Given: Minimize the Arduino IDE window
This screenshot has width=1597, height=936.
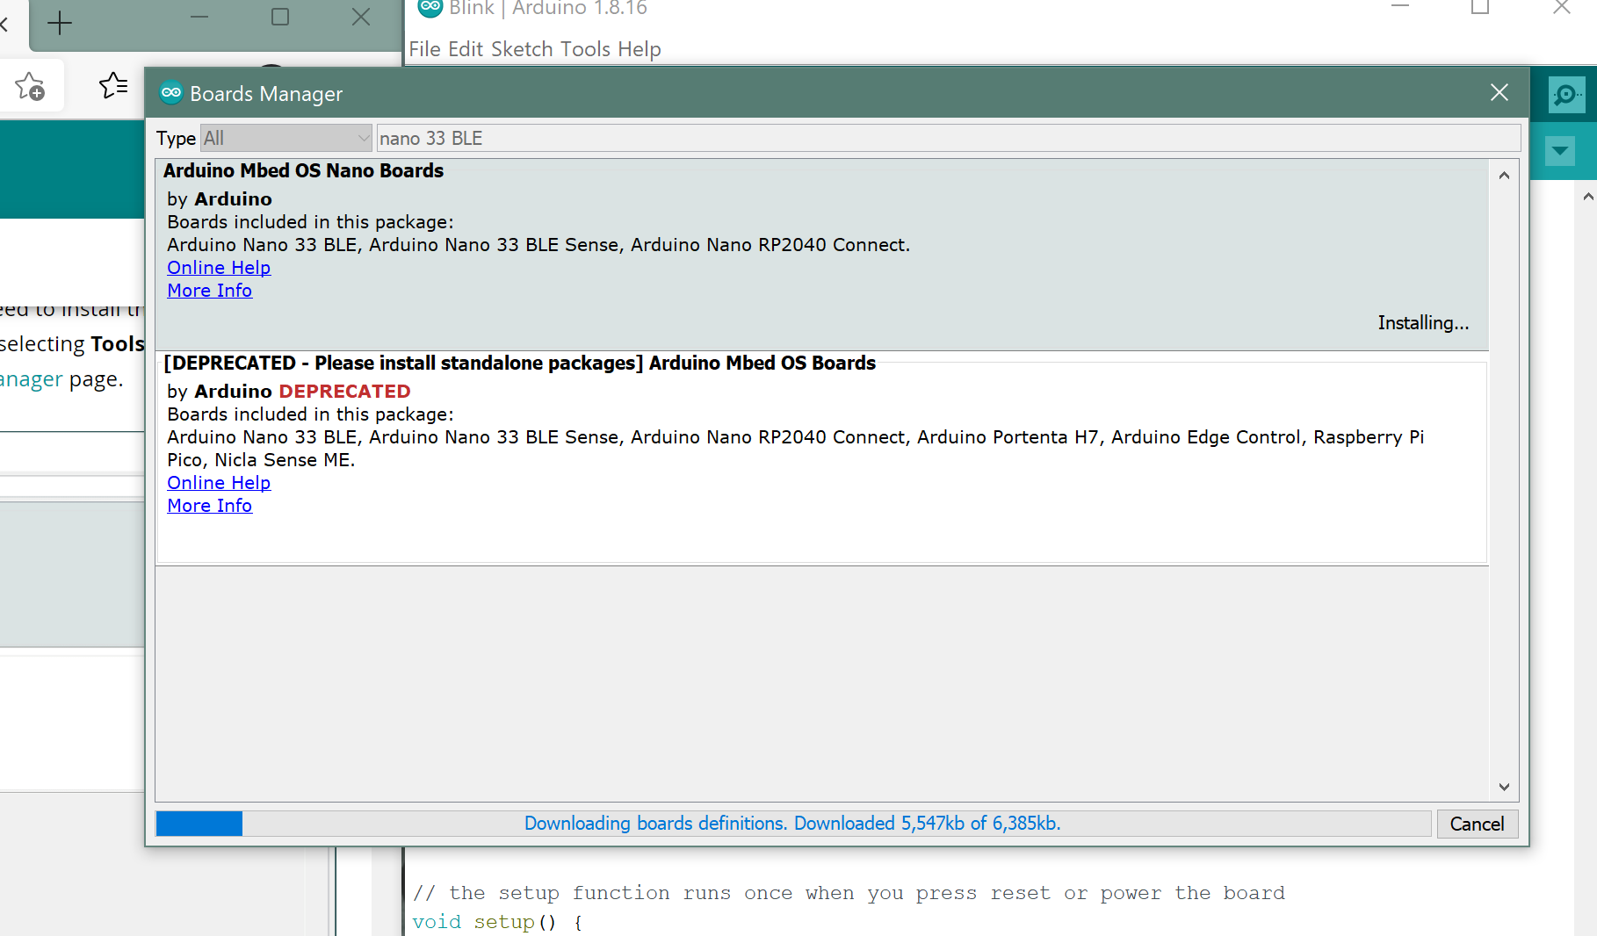Looking at the screenshot, I should (x=1400, y=7).
